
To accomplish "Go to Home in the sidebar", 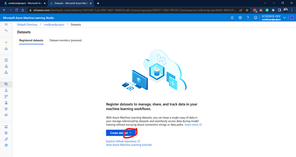I will pyautogui.click(x=6, y=49).
